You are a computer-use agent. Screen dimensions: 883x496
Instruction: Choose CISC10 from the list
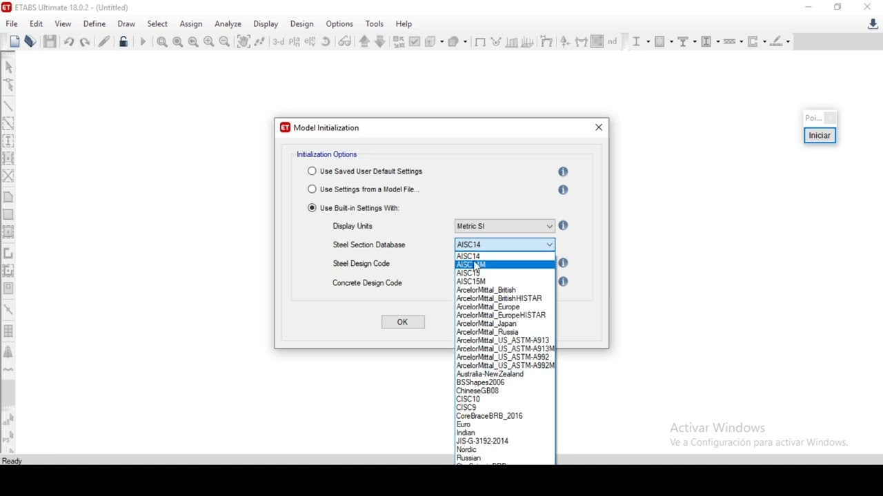click(505, 399)
